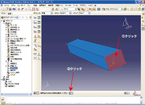Viewport: 145px width, 105px height.
Task: Click the message area scroll down arrow
Action: (141, 102)
